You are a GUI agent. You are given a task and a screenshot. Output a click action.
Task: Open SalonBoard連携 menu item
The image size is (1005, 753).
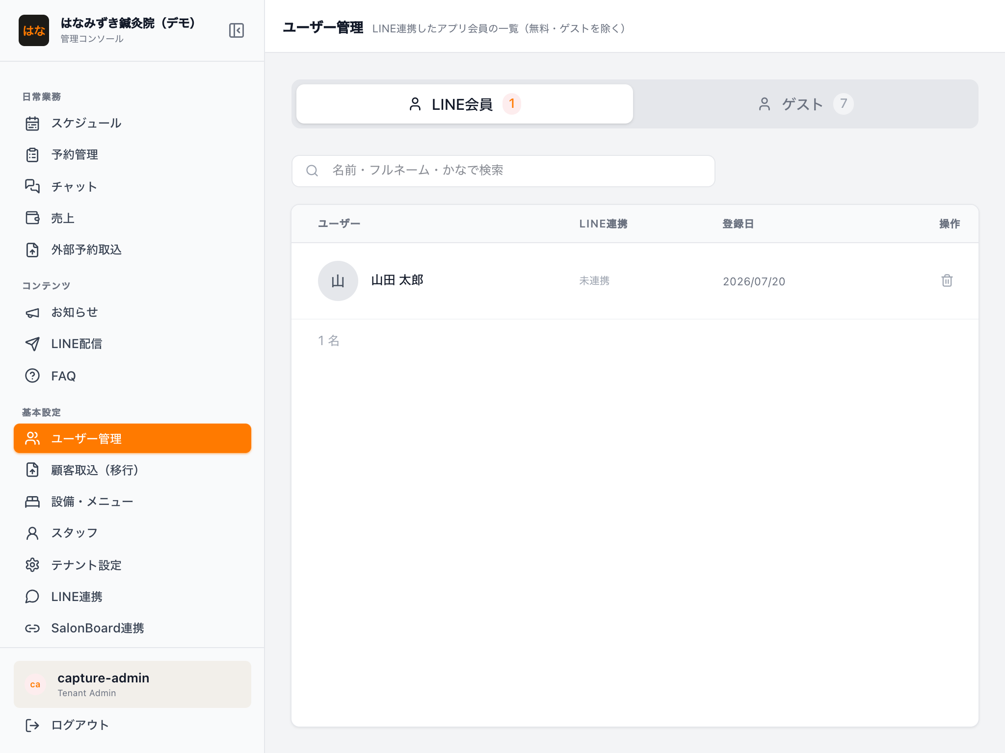coord(132,628)
